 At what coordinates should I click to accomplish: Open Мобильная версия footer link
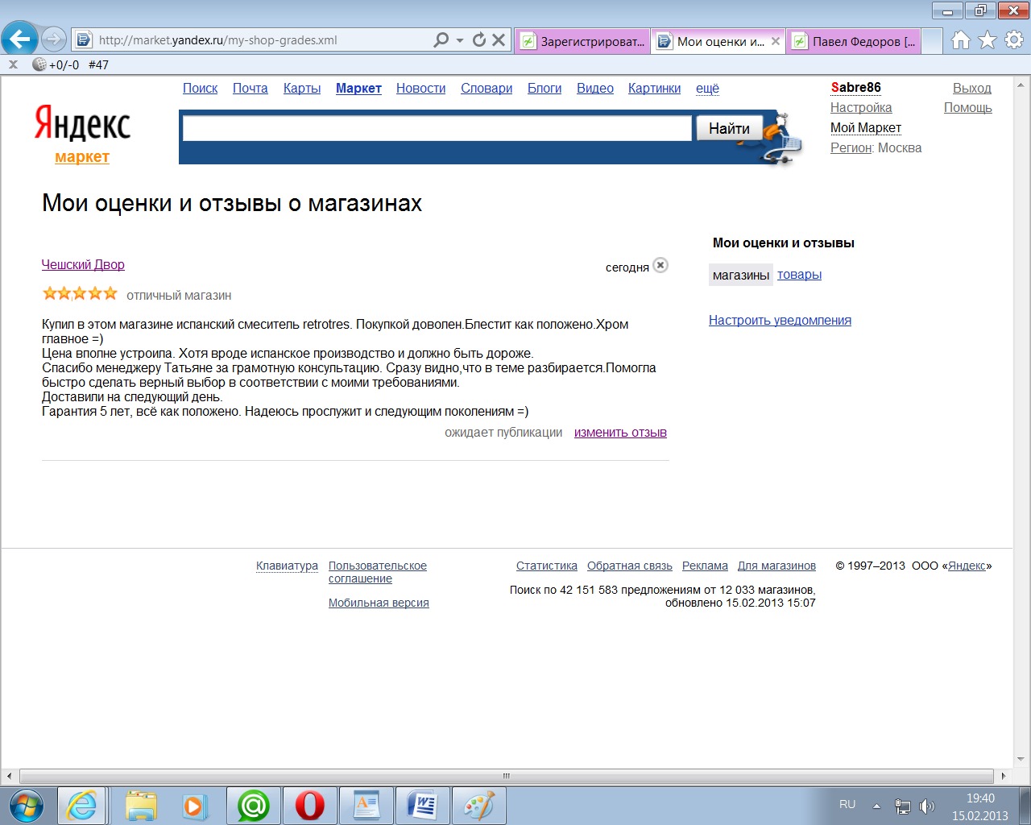click(x=379, y=603)
